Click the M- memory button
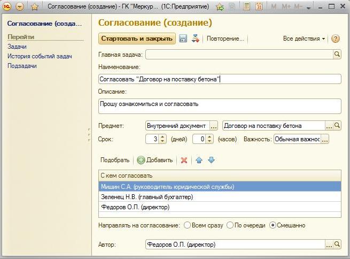350x259 pixels. 298,7
